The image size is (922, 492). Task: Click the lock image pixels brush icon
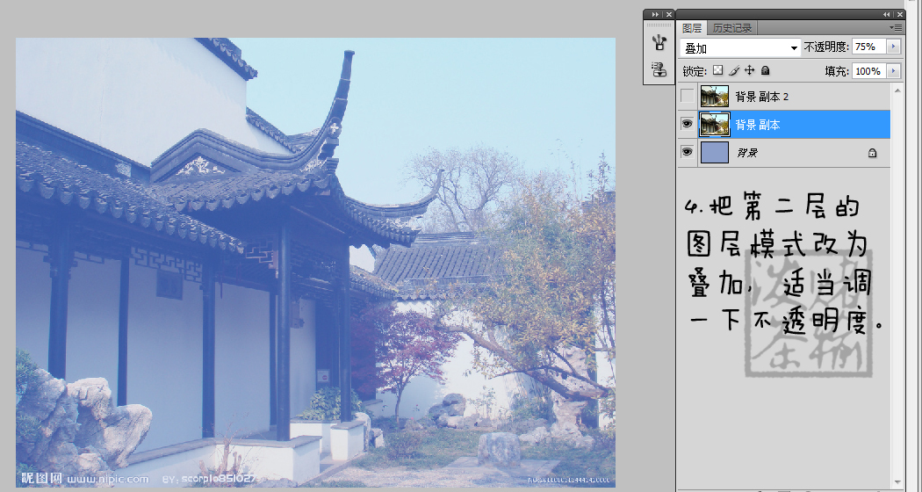pos(733,70)
